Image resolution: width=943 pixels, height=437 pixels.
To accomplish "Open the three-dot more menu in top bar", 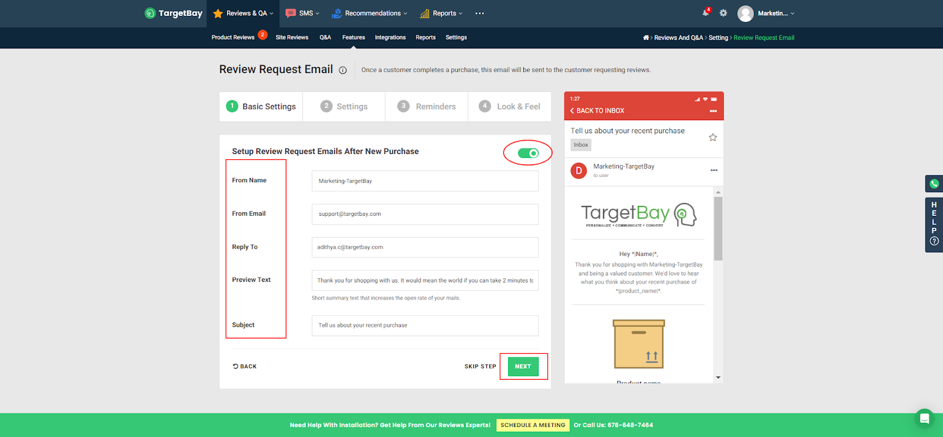I will click(480, 13).
